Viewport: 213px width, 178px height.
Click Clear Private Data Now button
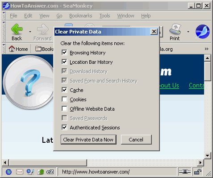pyautogui.click(x=88, y=140)
